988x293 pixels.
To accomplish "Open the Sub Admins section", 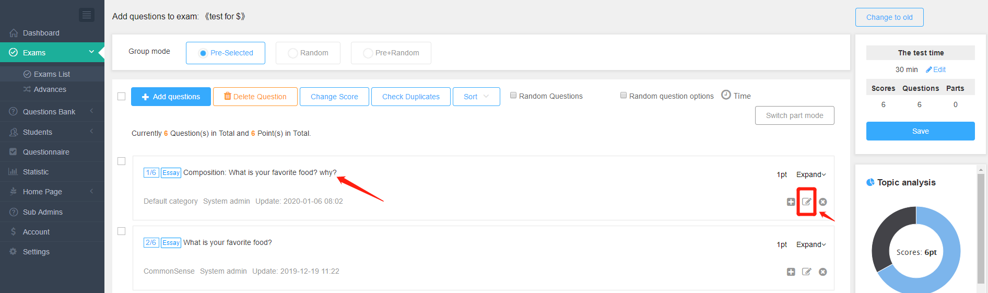I will 52,212.
